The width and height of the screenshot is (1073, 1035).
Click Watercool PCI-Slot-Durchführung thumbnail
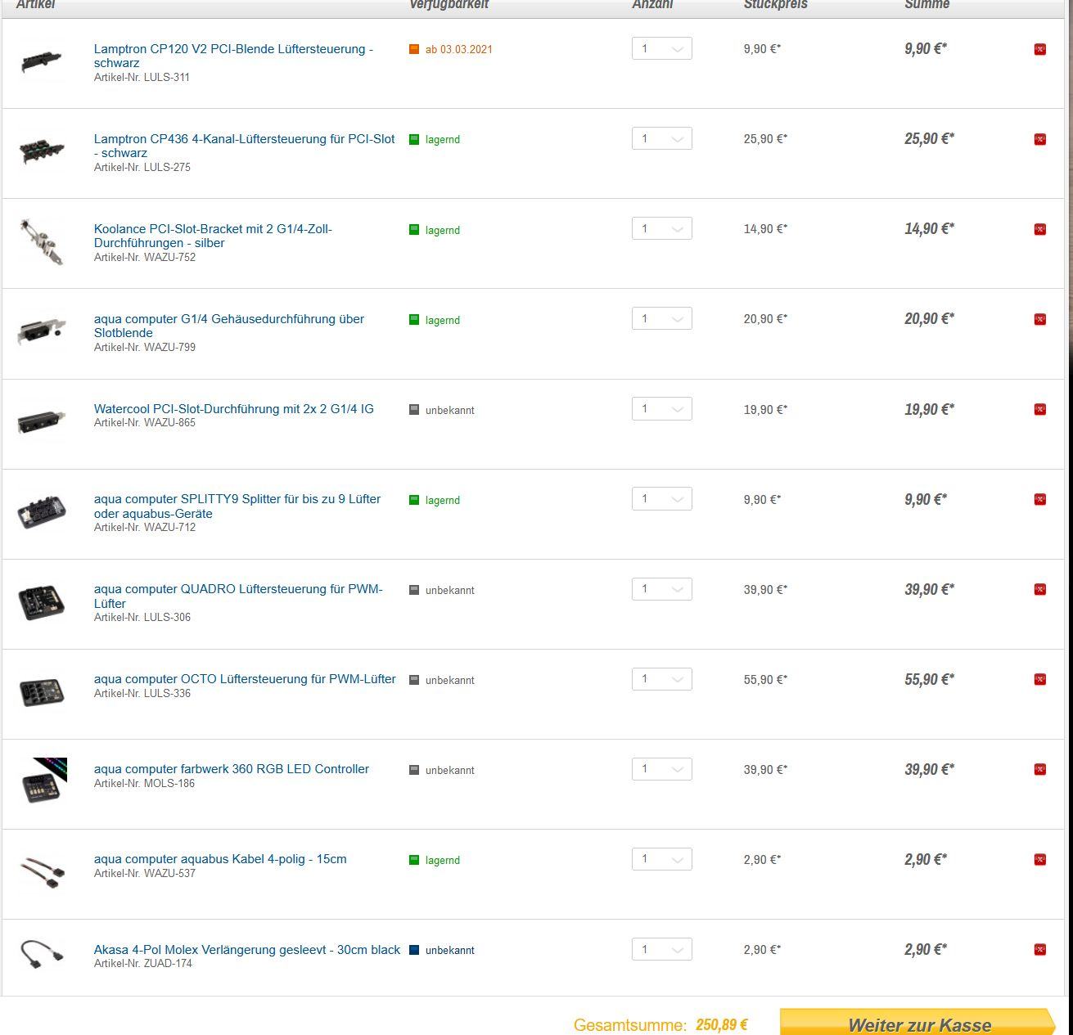tap(42, 421)
